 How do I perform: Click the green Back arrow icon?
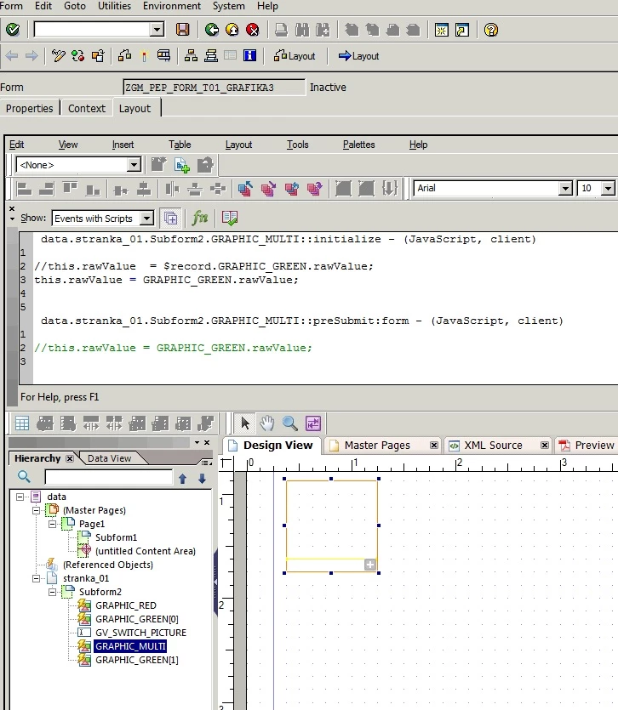tap(212, 30)
